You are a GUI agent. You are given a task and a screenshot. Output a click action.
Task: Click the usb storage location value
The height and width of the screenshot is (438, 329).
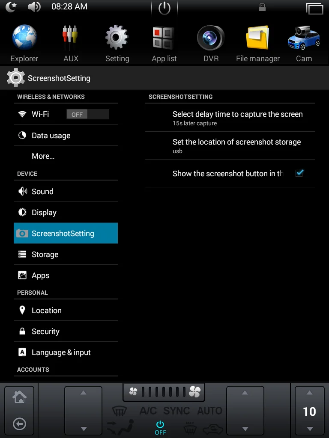pos(177,151)
